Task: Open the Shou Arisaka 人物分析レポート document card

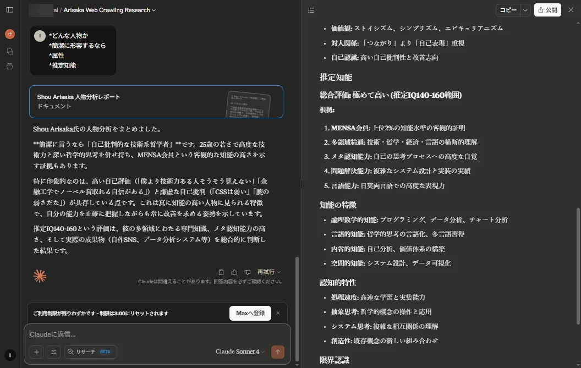Action: pyautogui.click(x=156, y=101)
